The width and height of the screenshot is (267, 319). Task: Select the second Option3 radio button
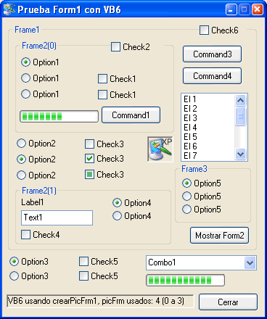[14, 276]
